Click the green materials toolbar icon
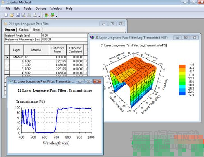204x157 pixels. point(47,15)
